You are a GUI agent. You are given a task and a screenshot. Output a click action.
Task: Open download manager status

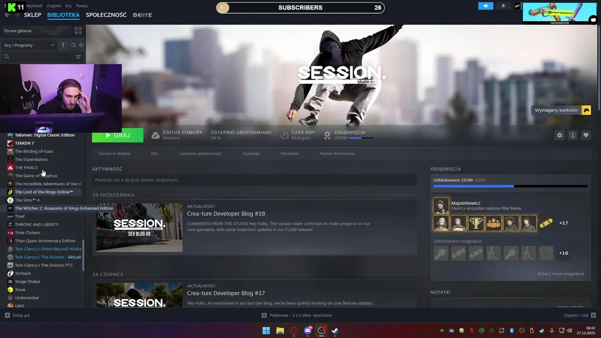297,315
